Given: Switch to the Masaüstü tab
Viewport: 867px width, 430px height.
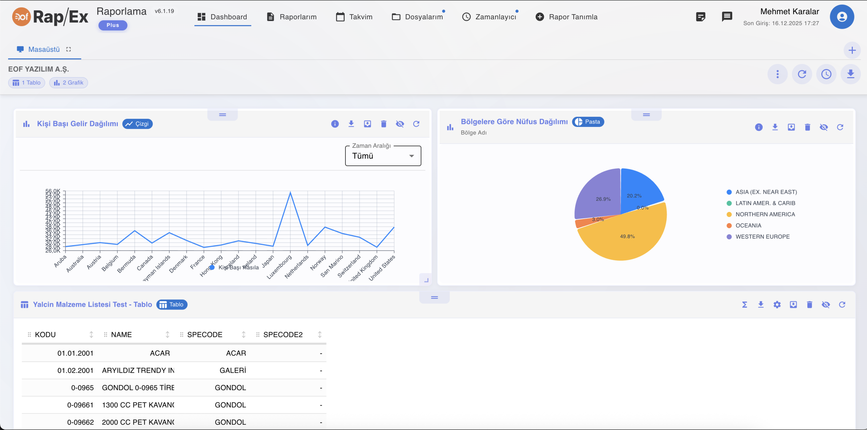Looking at the screenshot, I should coord(44,49).
